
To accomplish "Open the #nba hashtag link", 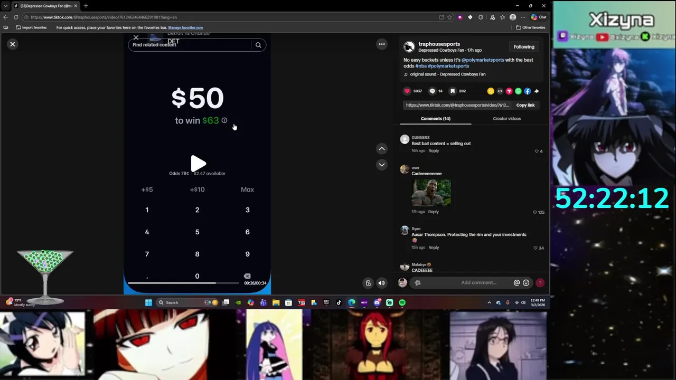I will [421, 66].
